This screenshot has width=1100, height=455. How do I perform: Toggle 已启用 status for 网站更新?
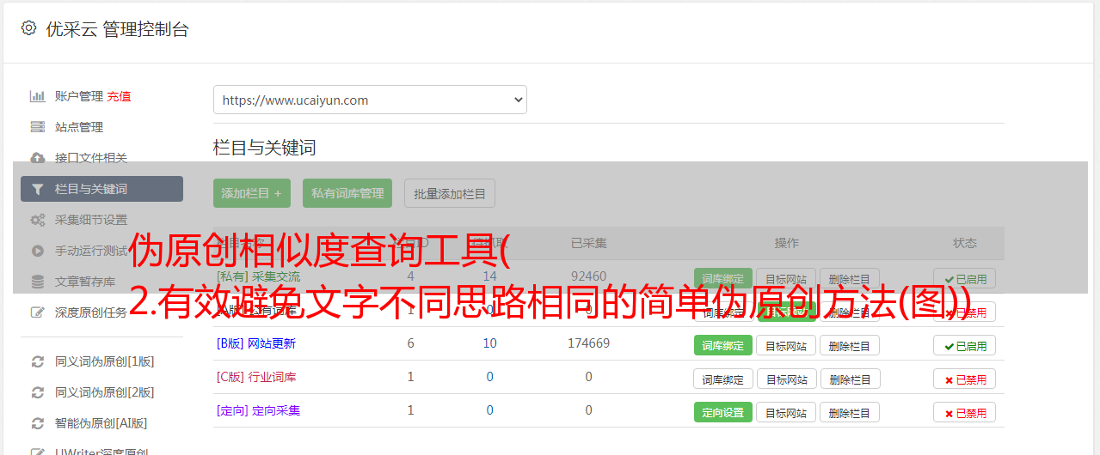[965, 345]
